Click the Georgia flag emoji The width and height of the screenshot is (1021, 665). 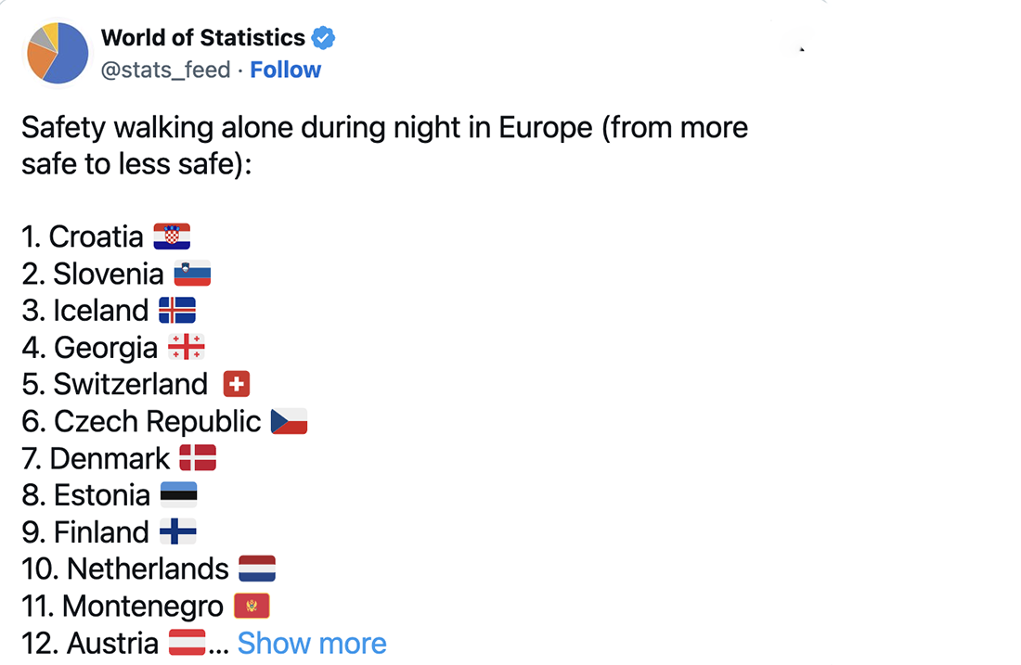tap(187, 347)
